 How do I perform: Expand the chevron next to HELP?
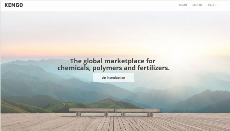(216, 5)
